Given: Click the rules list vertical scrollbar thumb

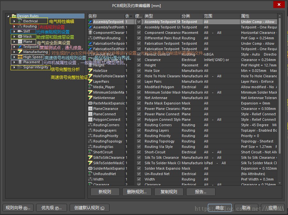Looking at the screenshot, I should (280, 86).
